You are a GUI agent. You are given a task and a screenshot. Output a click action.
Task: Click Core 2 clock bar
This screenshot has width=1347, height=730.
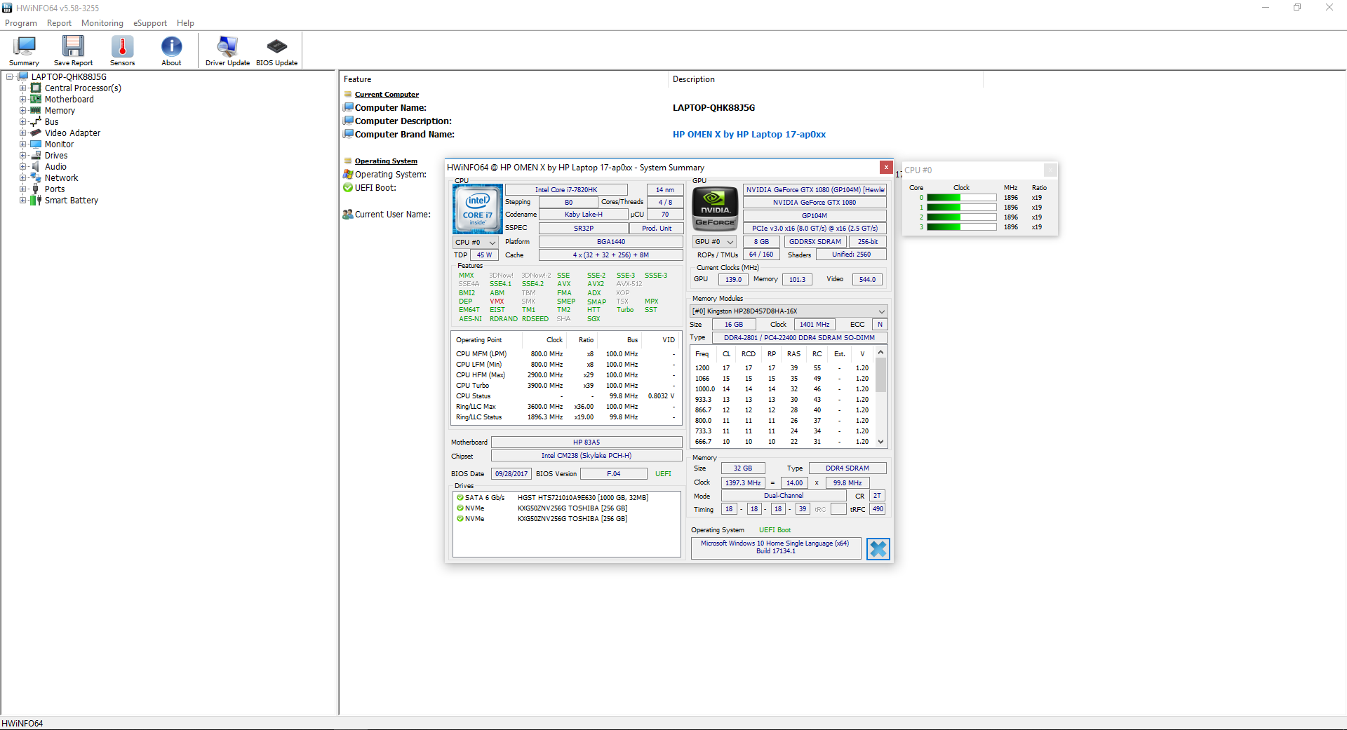(x=961, y=217)
